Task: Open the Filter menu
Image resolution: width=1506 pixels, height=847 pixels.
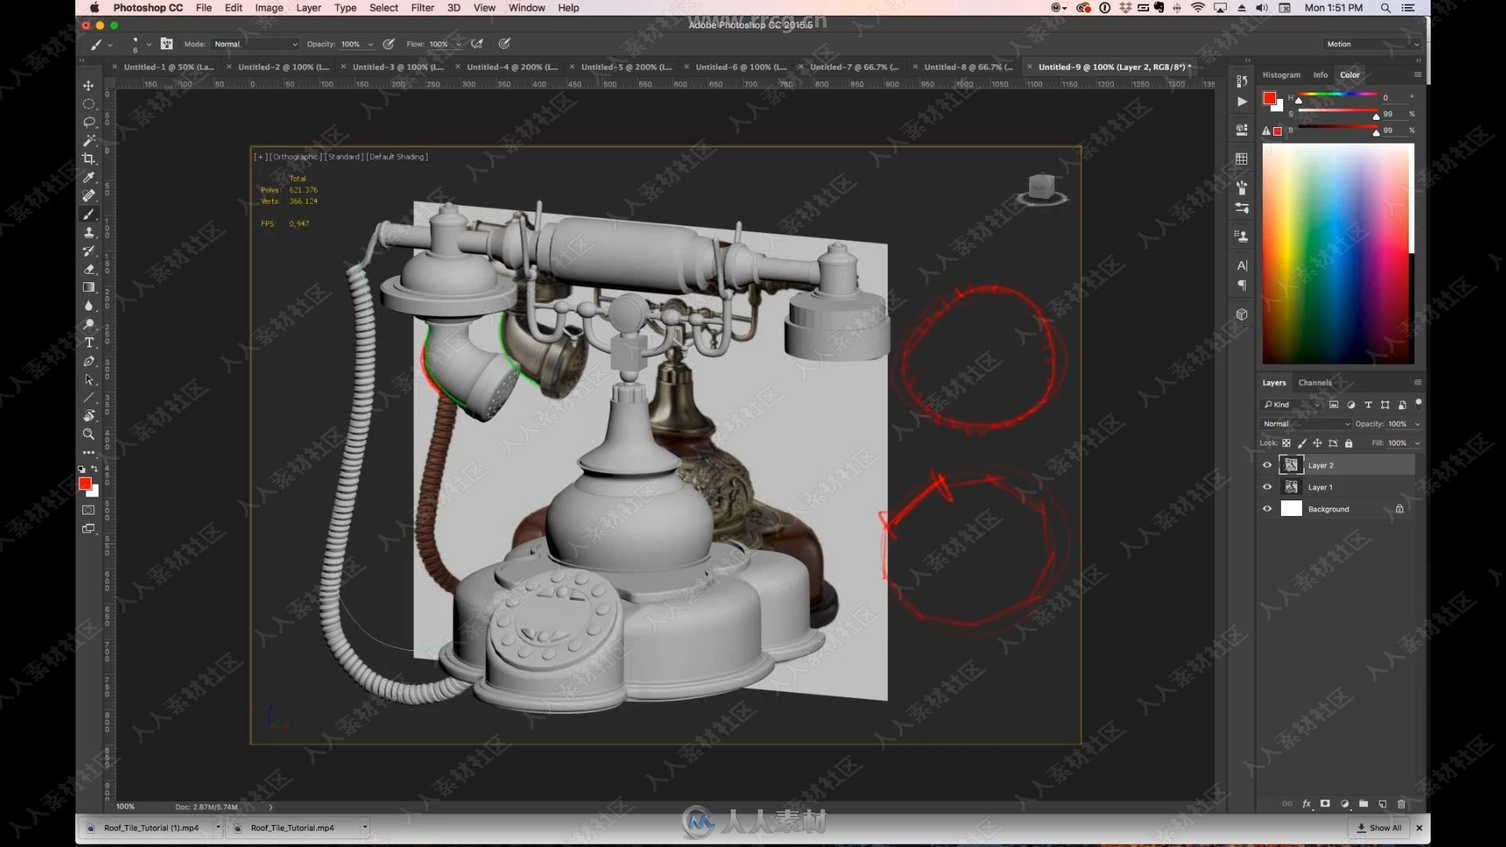Action: coord(421,10)
